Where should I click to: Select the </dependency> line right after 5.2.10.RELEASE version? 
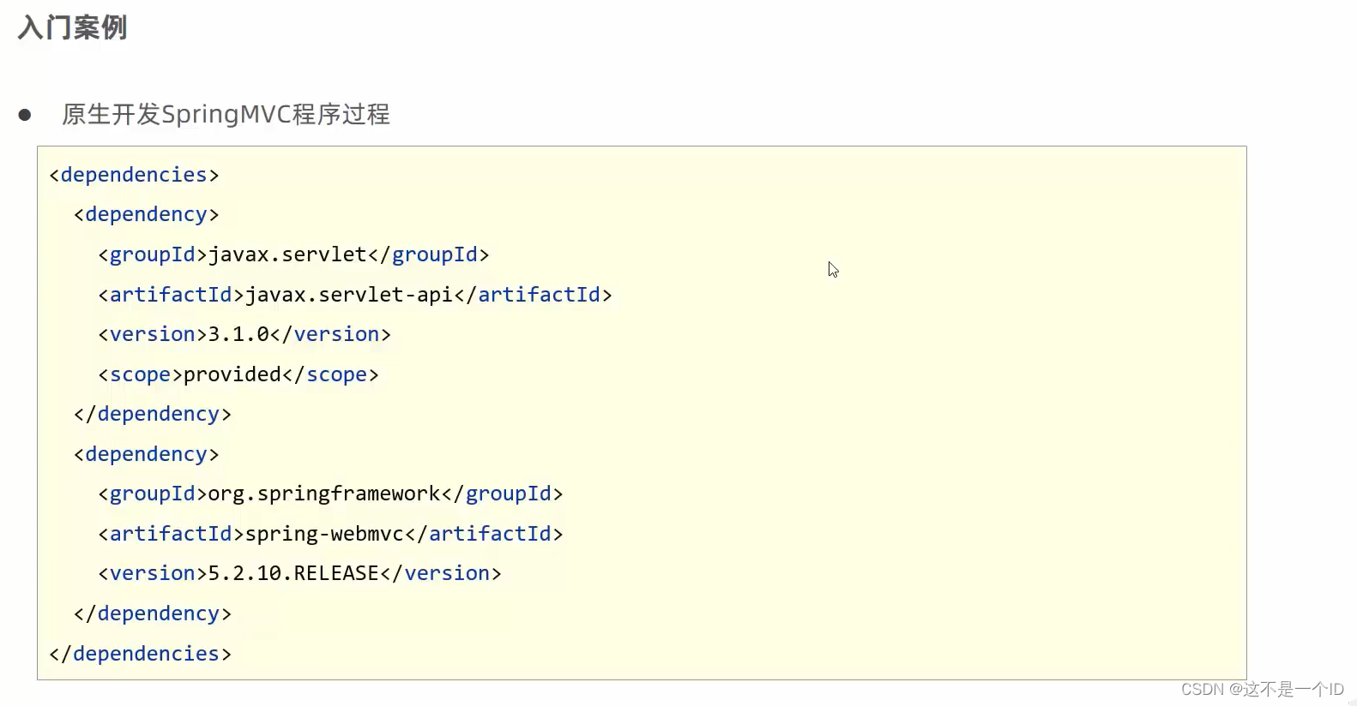click(x=153, y=613)
